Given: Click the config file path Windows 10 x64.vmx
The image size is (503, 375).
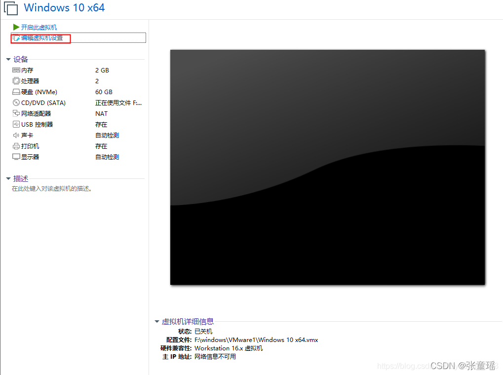Looking at the screenshot, I should pos(256,340).
